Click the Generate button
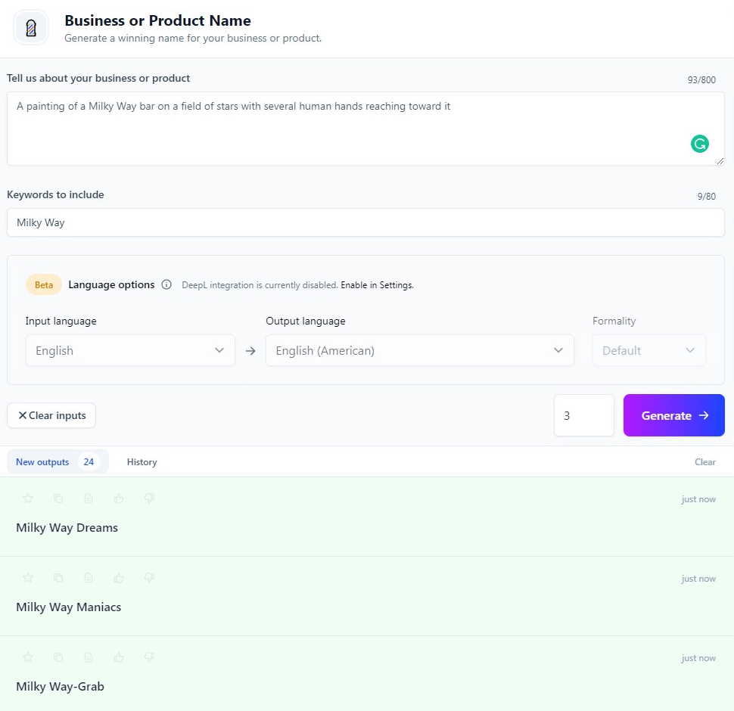Screen dimensions: 734x711 tap(673, 415)
